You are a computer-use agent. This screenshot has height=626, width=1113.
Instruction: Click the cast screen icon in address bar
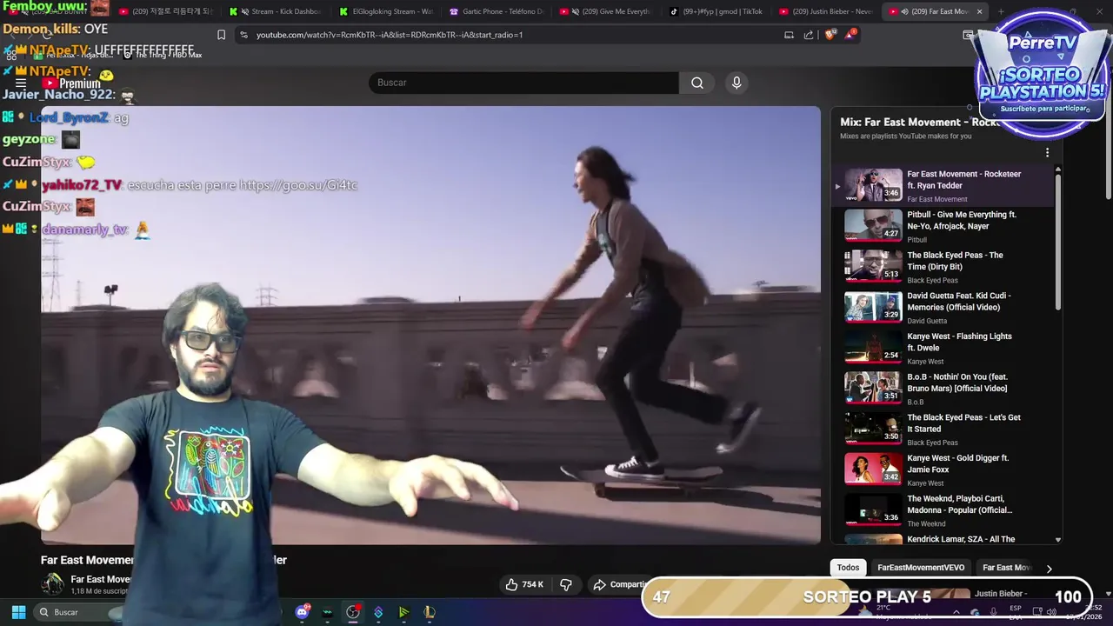coord(789,35)
